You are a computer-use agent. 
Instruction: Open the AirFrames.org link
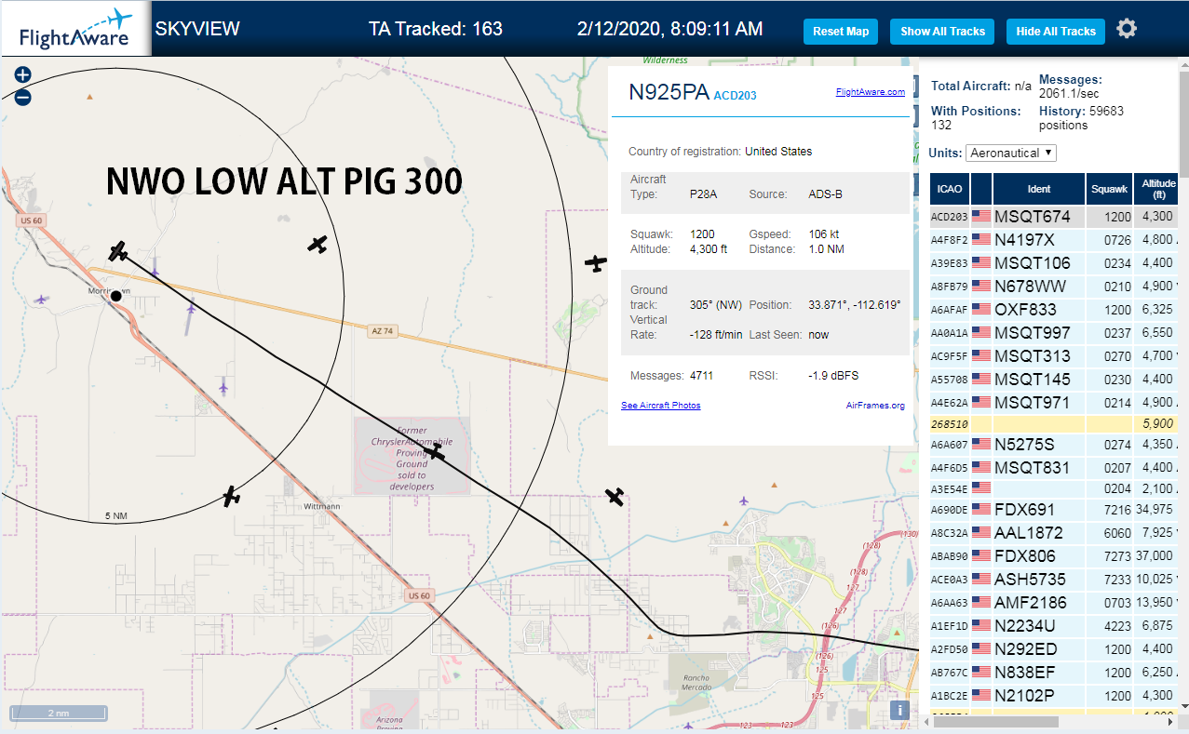coord(875,406)
